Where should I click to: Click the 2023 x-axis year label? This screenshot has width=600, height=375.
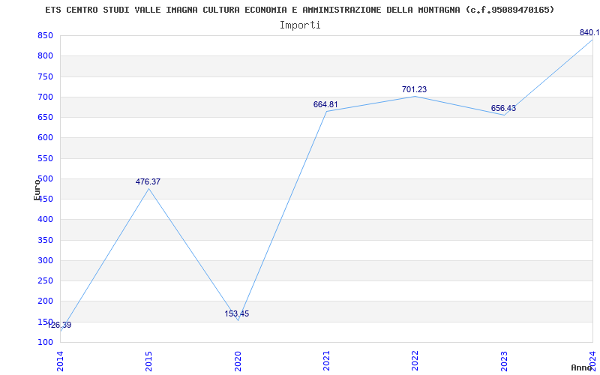(x=504, y=361)
